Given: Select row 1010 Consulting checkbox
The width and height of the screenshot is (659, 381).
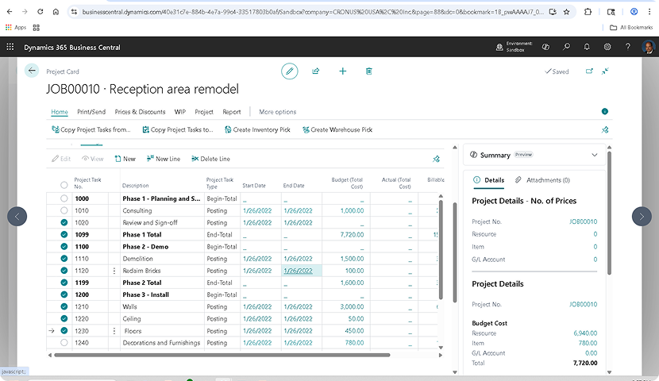Looking at the screenshot, I should click(64, 211).
